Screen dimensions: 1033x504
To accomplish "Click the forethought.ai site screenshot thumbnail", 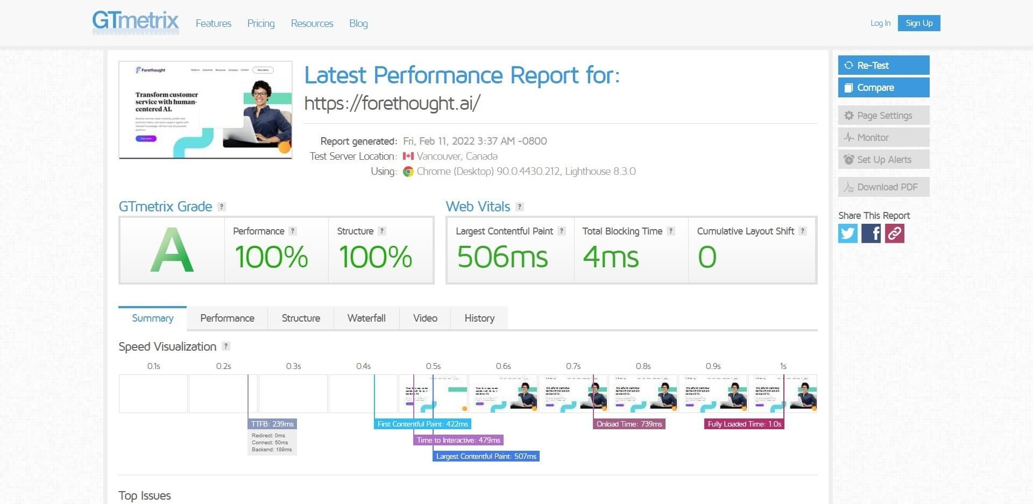I will coord(206,110).
